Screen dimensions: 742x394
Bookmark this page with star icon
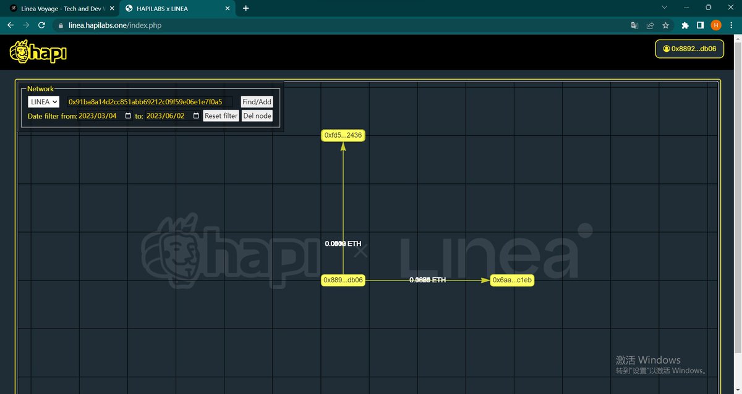coord(665,25)
